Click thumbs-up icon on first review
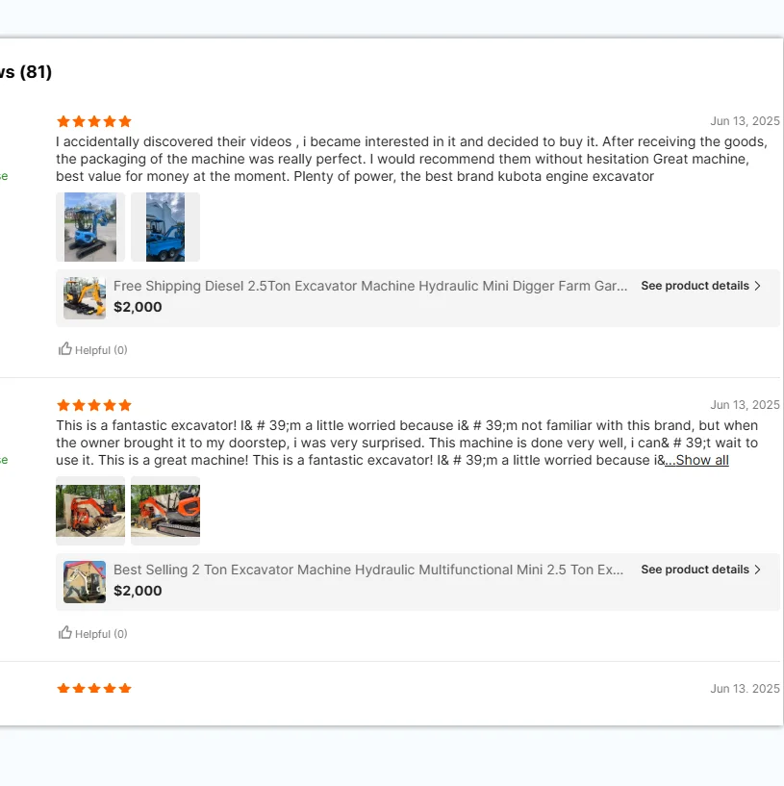 click(65, 349)
